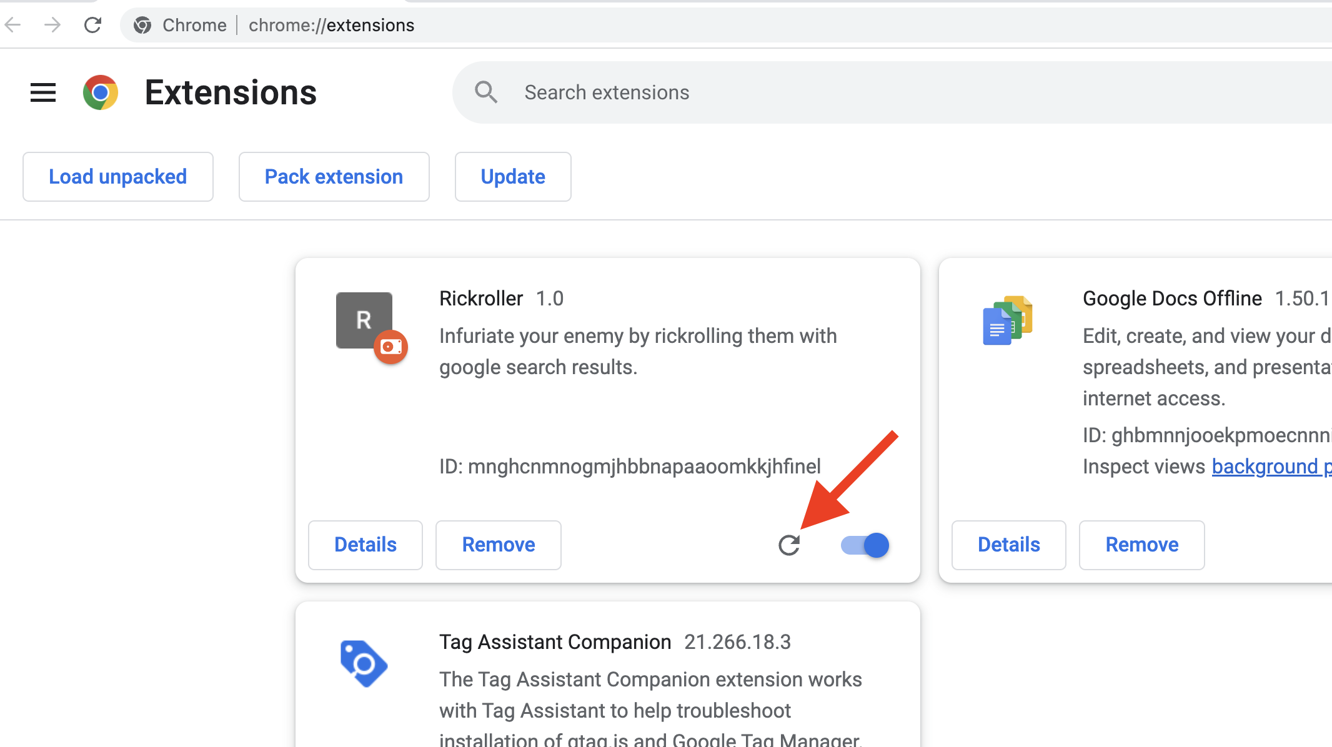Click the Load unpacked button

pos(117,177)
